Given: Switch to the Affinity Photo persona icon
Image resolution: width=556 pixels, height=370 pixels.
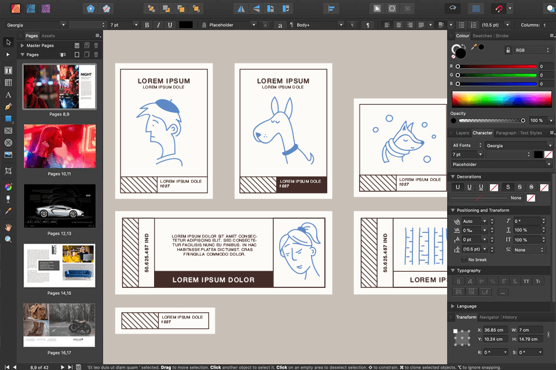Looking at the screenshot, I should tap(46, 9).
